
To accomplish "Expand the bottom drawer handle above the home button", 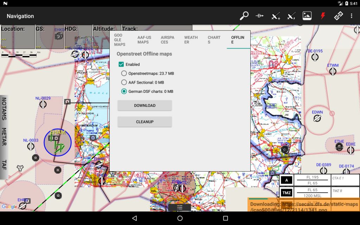I will (x=179, y=207).
